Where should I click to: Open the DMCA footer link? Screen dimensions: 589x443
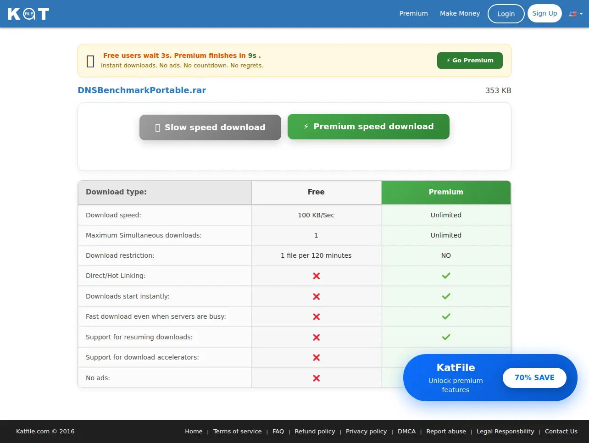point(406,432)
